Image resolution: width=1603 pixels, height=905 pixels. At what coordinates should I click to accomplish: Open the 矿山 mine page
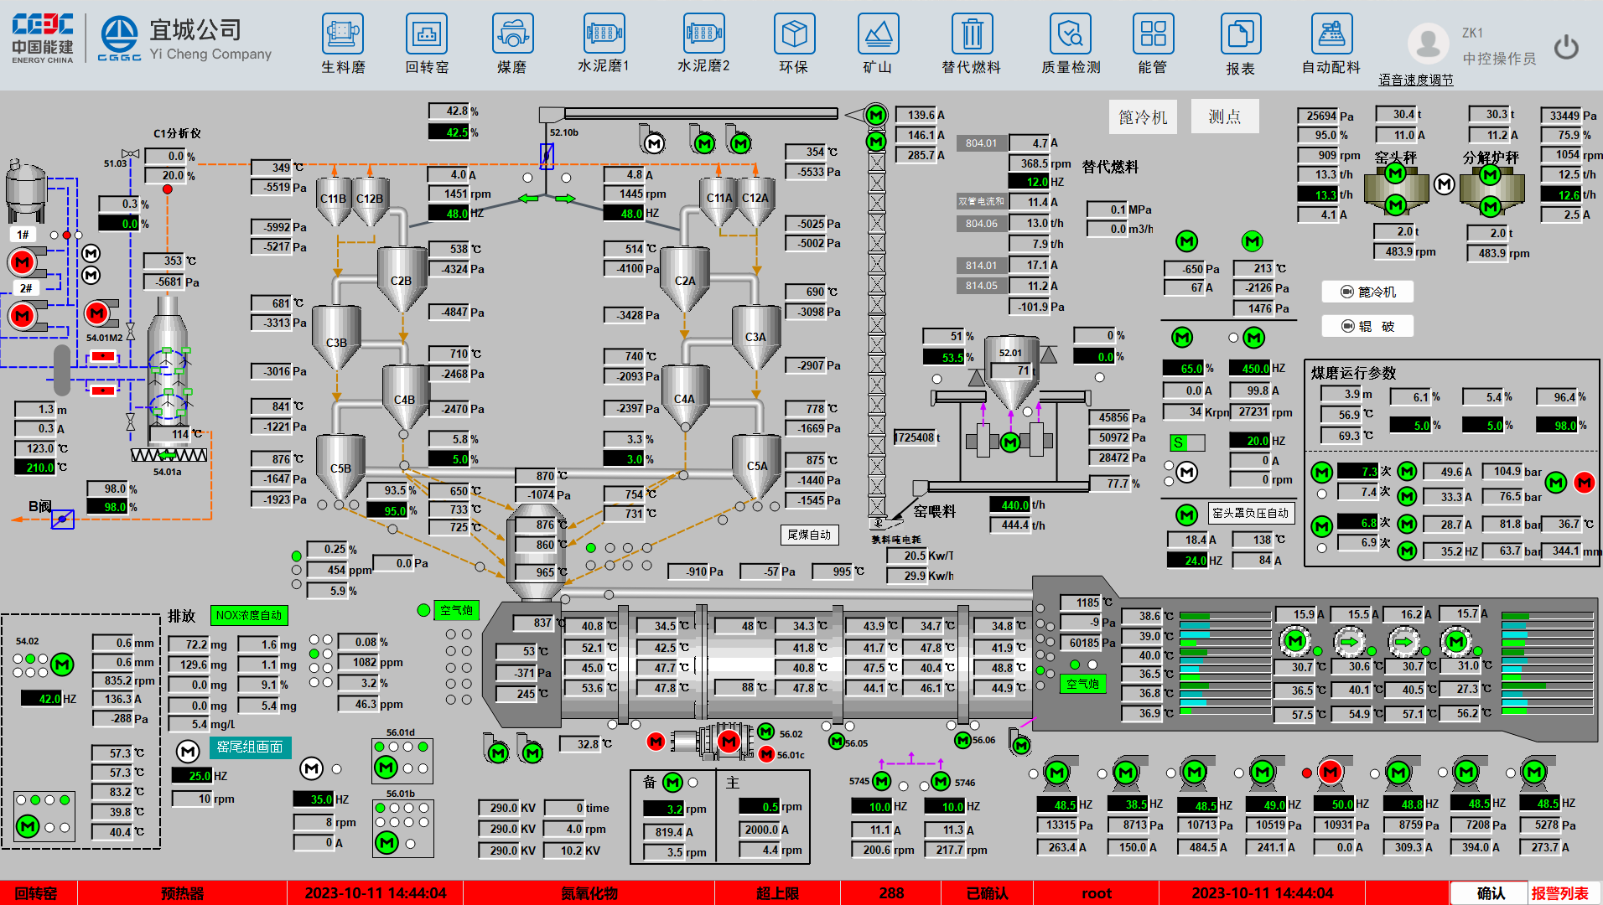[x=878, y=44]
